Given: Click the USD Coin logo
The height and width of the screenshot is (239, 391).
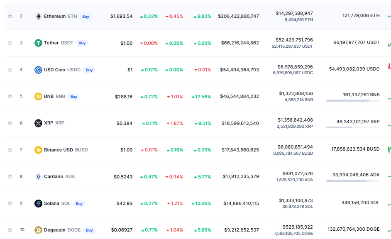Looking at the screenshot, I should click(38, 70).
